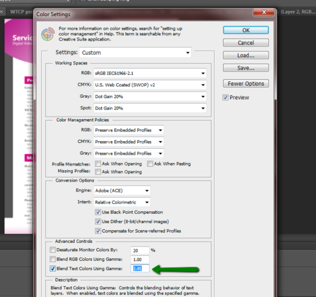Open the Settings preset dropdown

click(135, 53)
